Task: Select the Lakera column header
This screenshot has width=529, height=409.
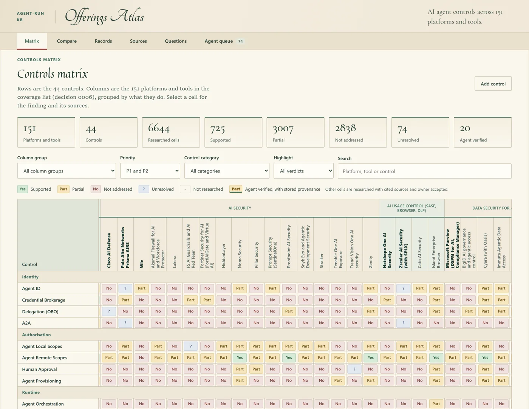Action: tap(174, 244)
